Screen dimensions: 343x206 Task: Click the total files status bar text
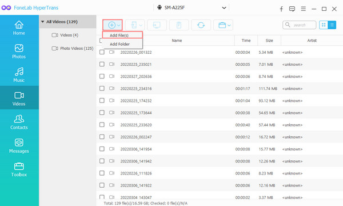coord(145,203)
